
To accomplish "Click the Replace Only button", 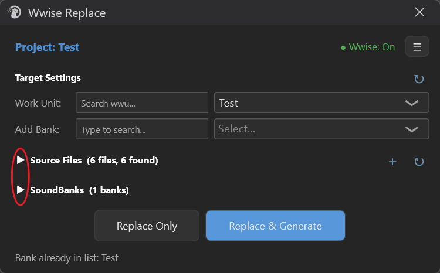I will pyautogui.click(x=147, y=226).
